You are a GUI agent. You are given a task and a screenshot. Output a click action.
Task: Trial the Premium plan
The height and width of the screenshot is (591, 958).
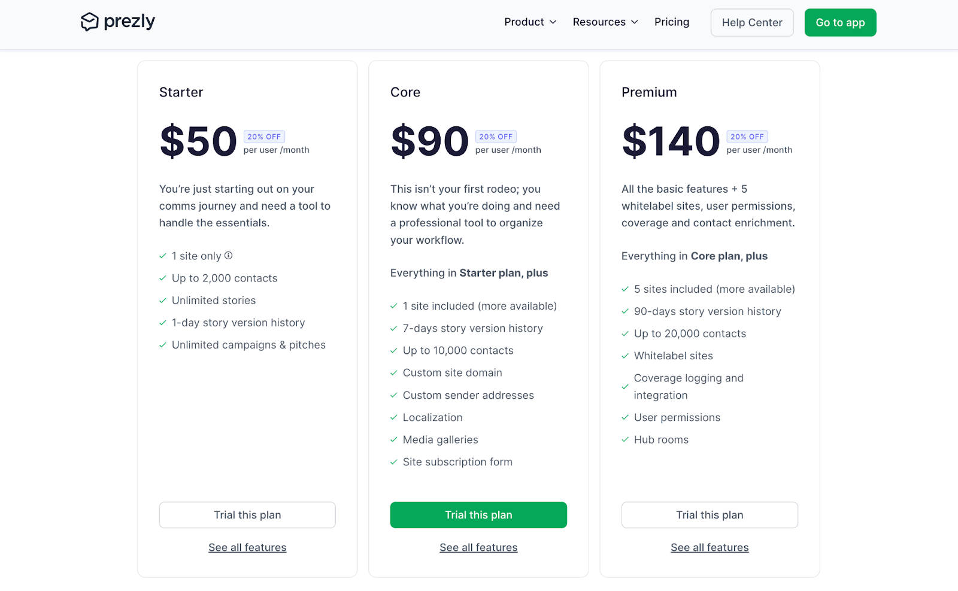(x=710, y=515)
